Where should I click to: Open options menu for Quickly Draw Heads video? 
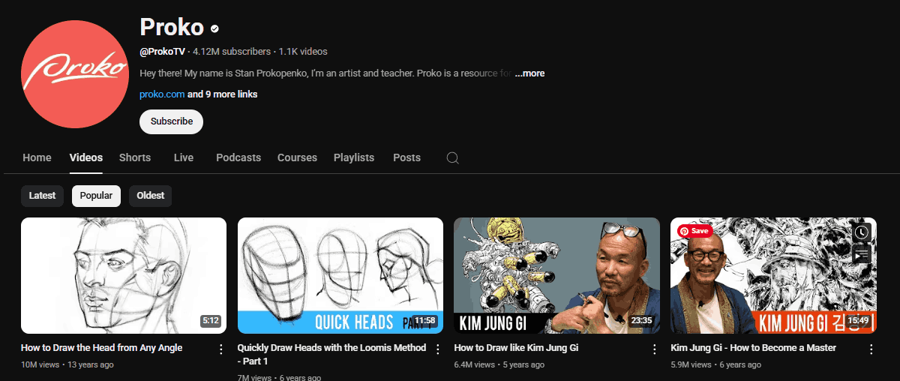point(437,349)
